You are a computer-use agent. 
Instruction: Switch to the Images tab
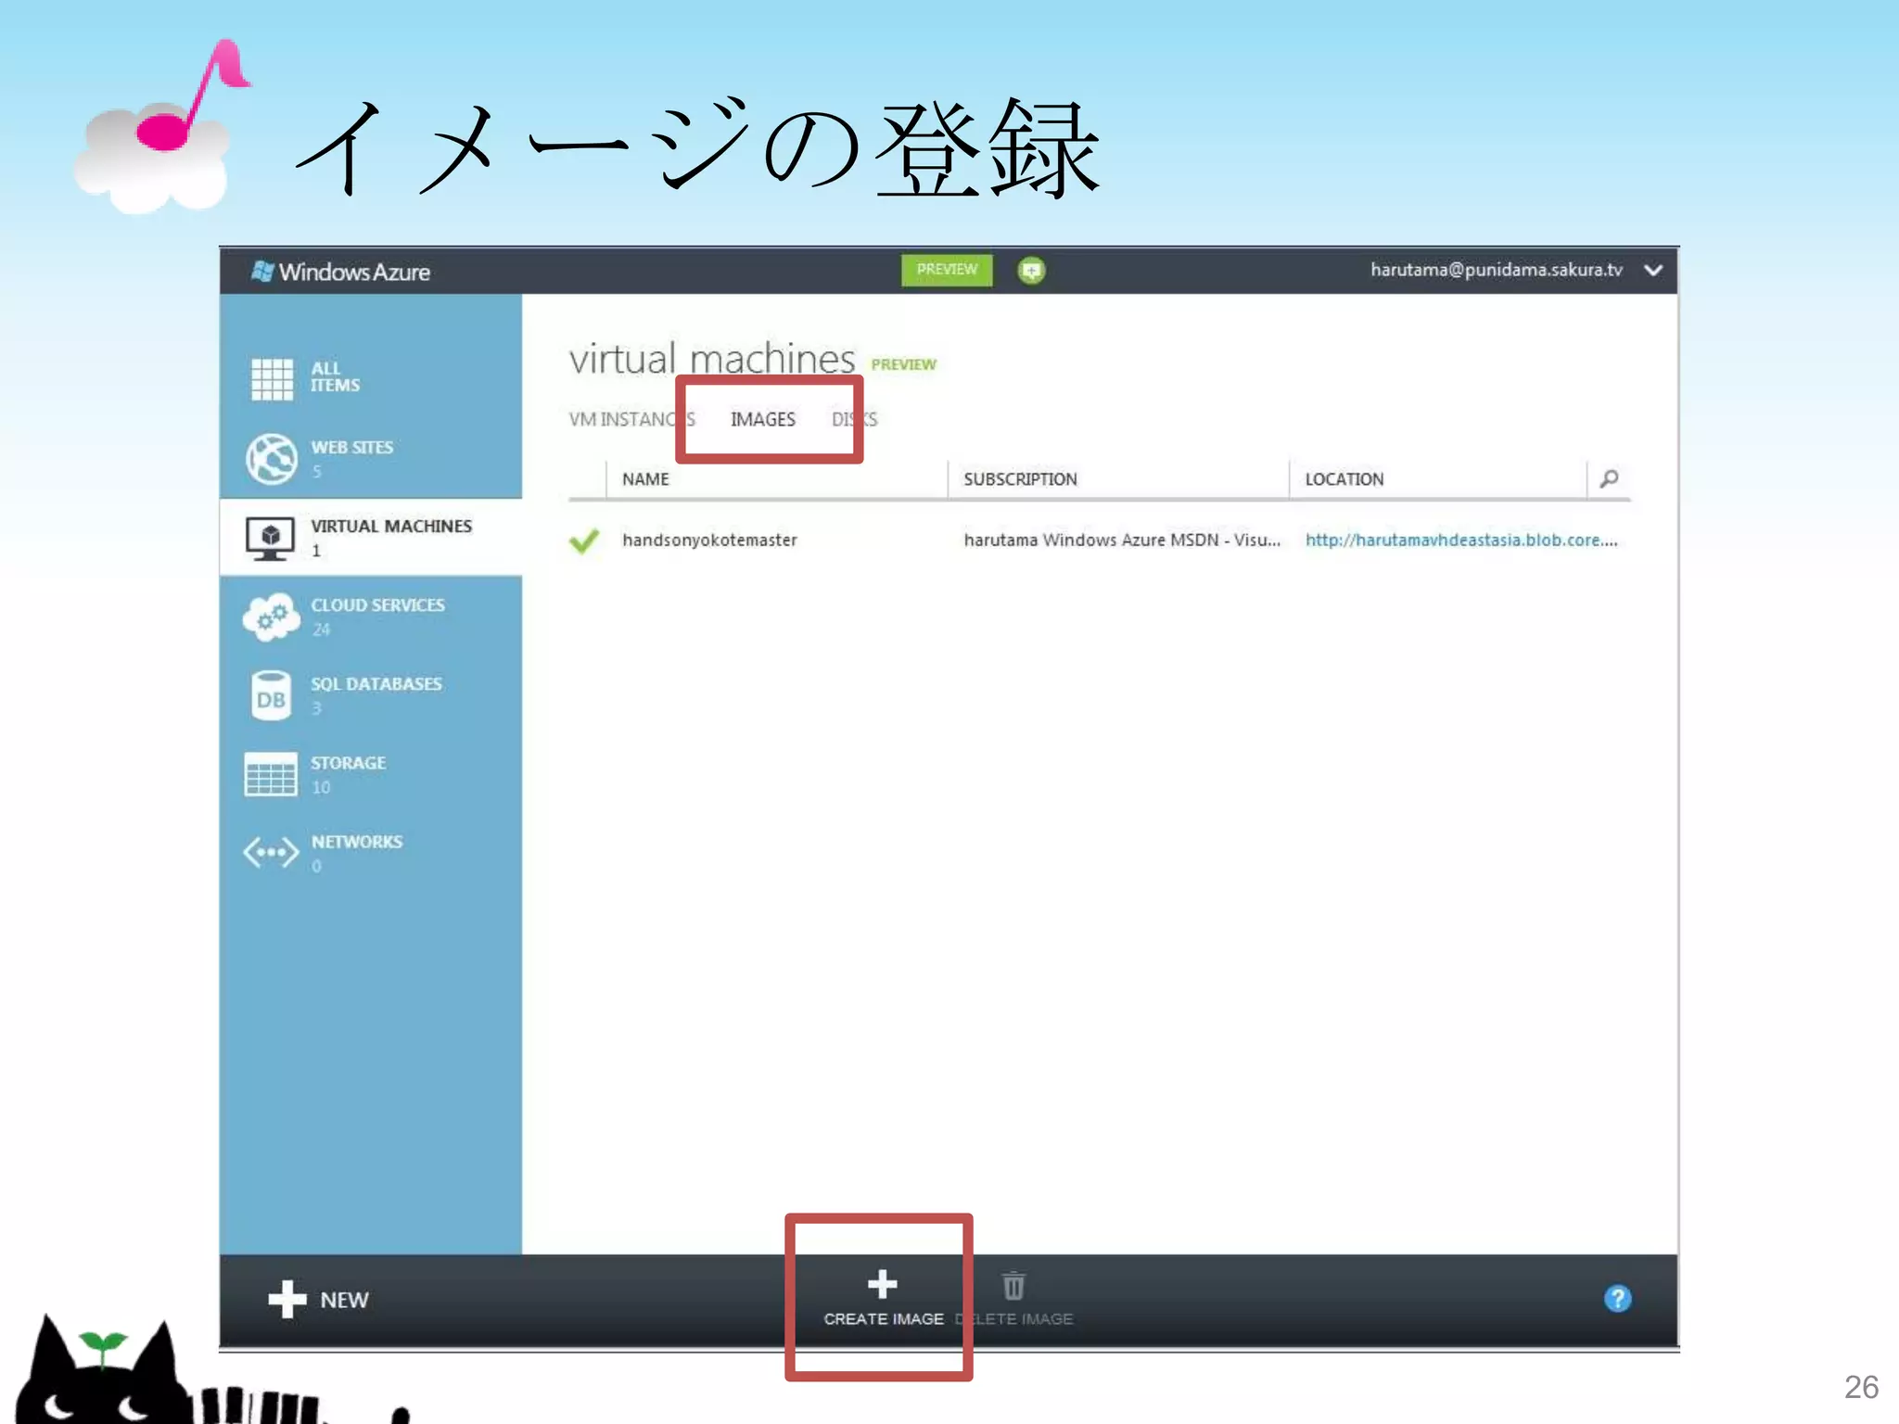pyautogui.click(x=762, y=419)
